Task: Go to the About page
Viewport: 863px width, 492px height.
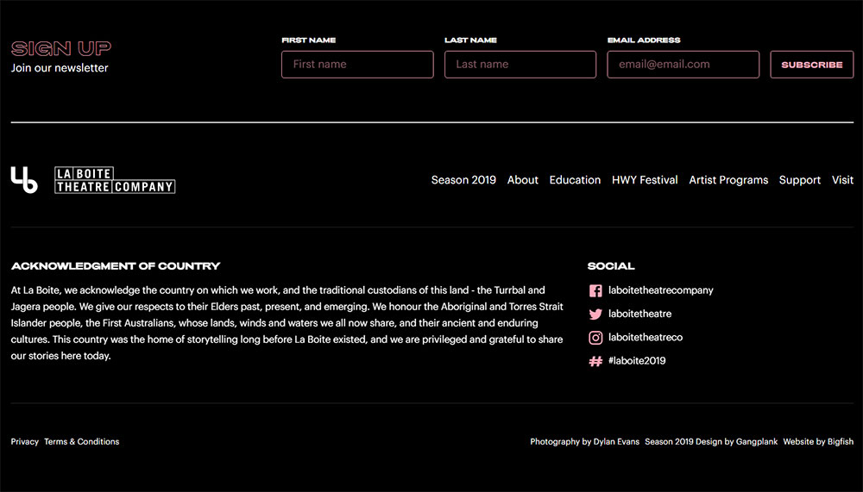Action: (x=523, y=180)
